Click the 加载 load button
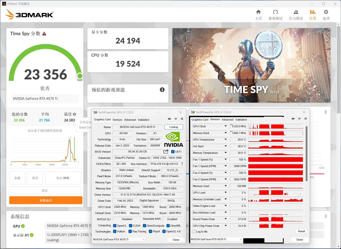The width and height of the screenshot is (341, 249). (17, 178)
